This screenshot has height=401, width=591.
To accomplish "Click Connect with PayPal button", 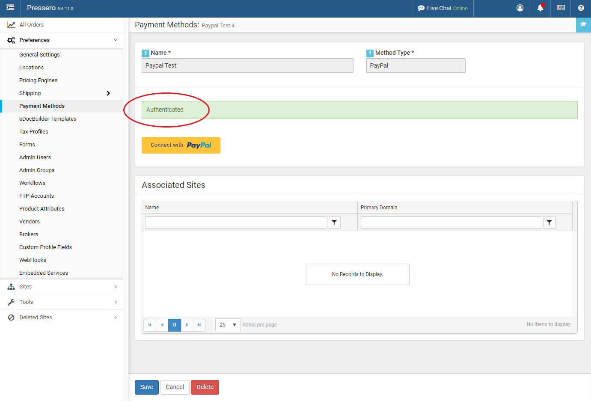I will pos(181,145).
